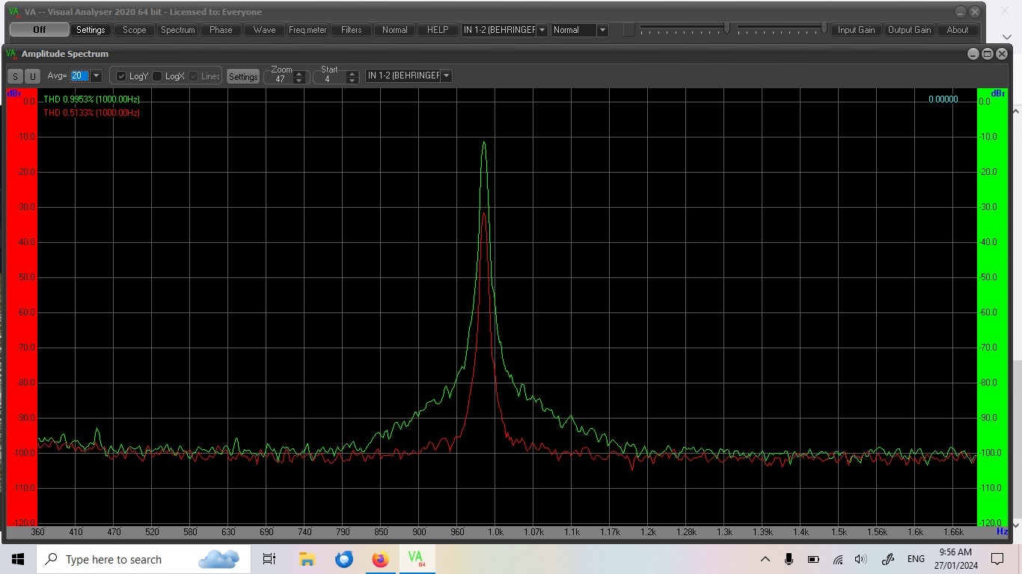Image resolution: width=1022 pixels, height=574 pixels.
Task: Click the 1.0k frequency axis label
Action: tap(495, 532)
